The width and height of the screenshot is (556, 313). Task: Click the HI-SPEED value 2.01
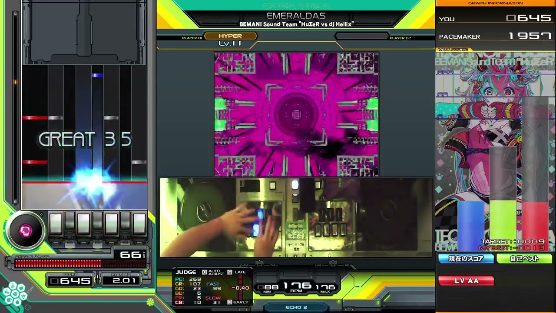[124, 281]
